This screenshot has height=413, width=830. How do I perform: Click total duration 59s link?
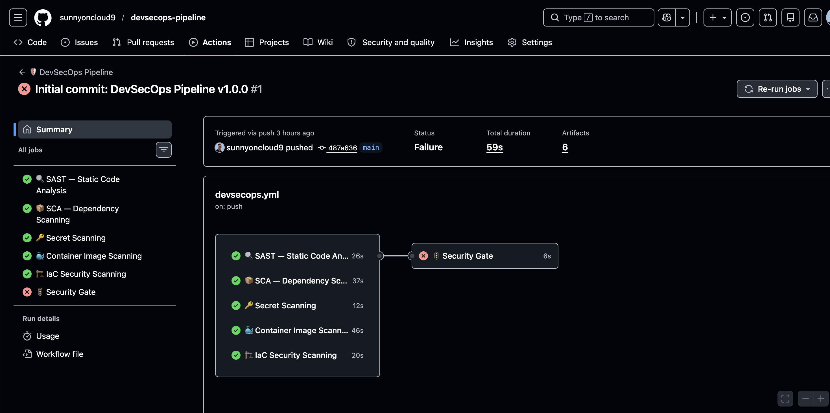[x=495, y=148]
